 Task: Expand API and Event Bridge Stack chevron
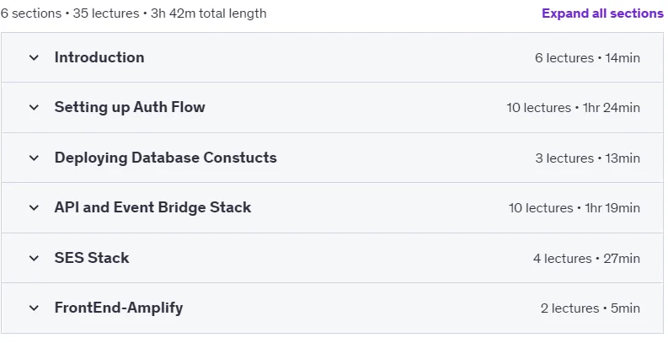point(34,207)
